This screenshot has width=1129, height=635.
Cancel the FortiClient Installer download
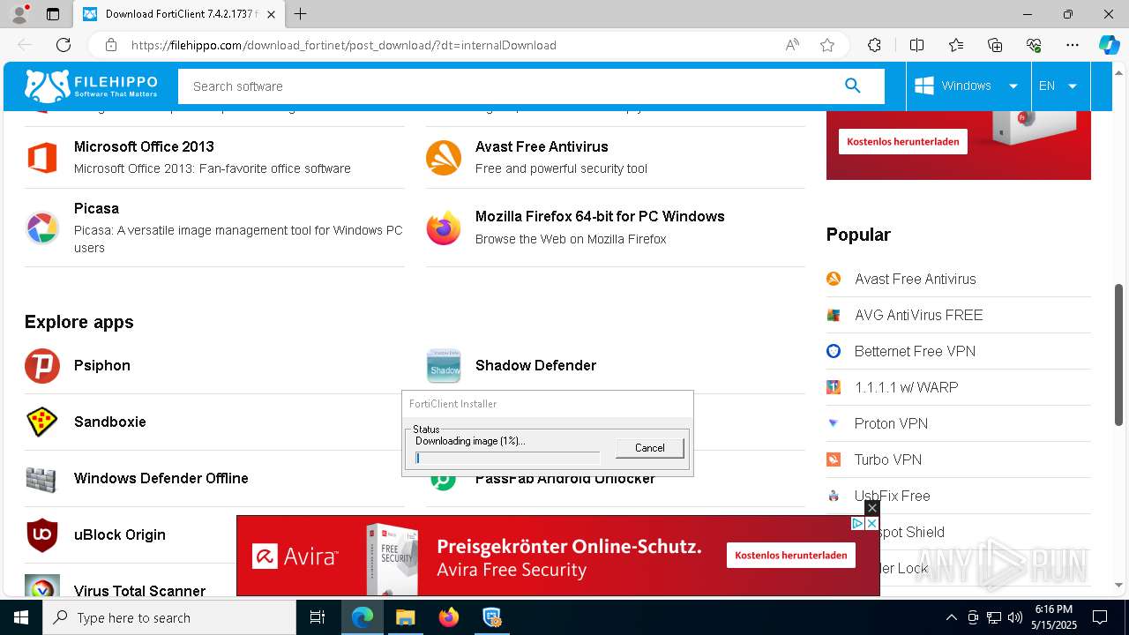650,448
